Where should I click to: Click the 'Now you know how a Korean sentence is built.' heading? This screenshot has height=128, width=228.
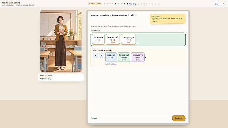click(112, 15)
